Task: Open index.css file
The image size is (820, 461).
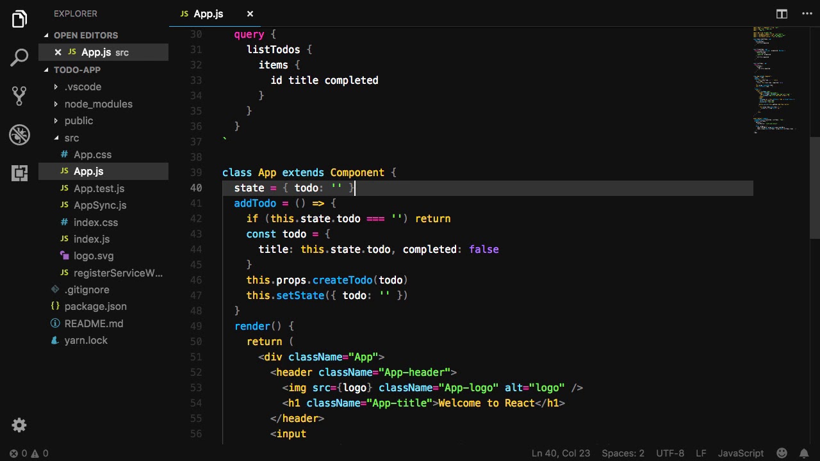Action: coord(95,222)
